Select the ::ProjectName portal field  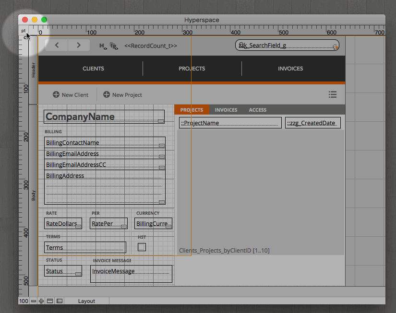[x=230, y=123]
